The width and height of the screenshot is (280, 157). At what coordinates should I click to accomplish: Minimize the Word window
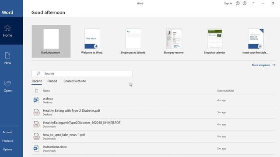point(263,3)
